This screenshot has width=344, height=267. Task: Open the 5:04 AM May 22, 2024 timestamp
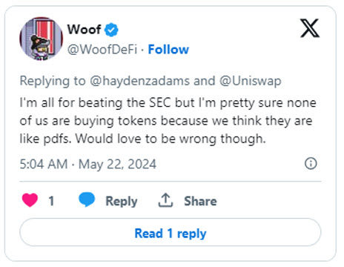[x=88, y=164]
